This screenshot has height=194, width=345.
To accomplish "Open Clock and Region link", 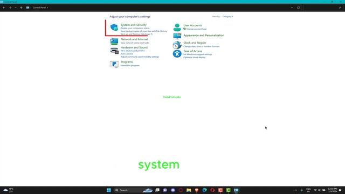I will point(195,43).
